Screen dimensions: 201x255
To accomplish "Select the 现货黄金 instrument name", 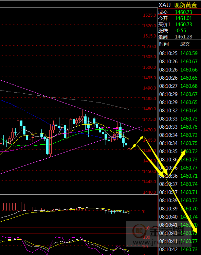I will [185, 5].
